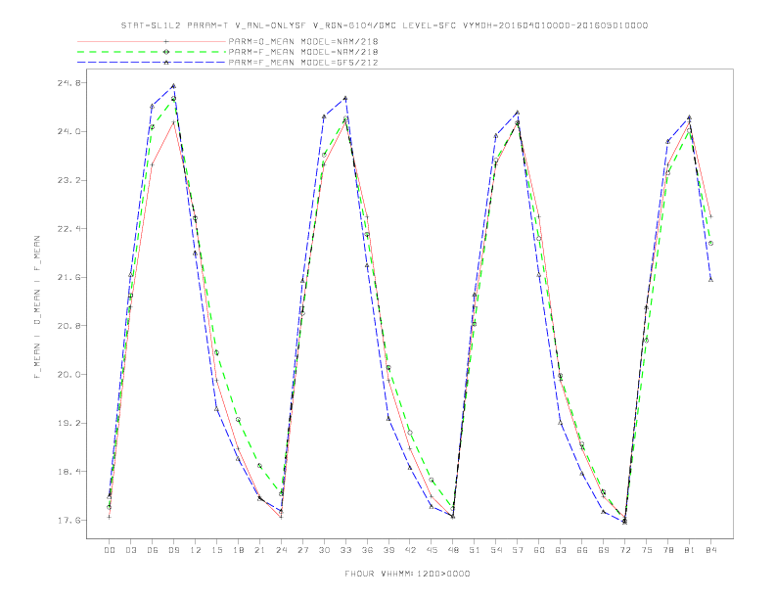Click y-axis label 24.0
The width and height of the screenshot is (775, 599).
tap(68, 131)
